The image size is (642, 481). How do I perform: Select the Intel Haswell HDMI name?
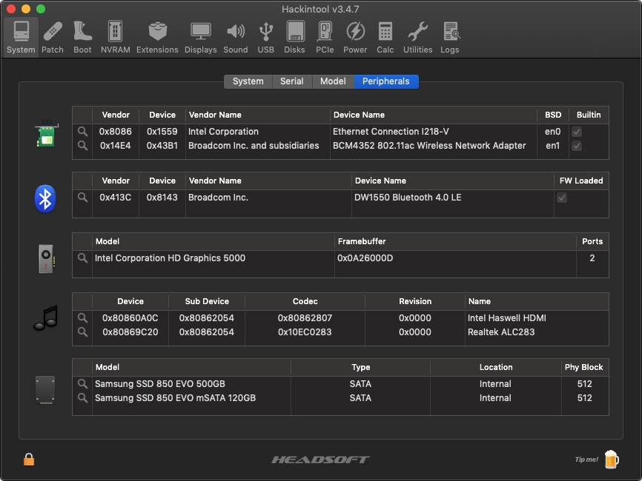point(507,318)
